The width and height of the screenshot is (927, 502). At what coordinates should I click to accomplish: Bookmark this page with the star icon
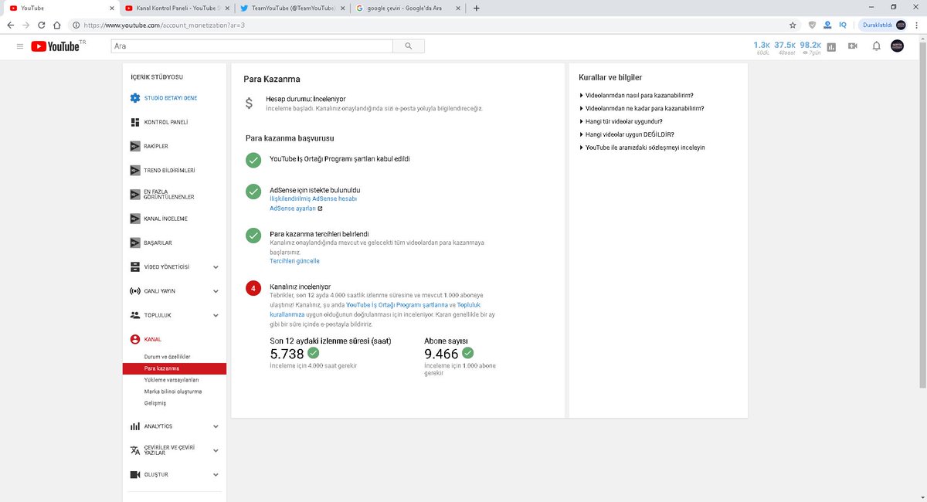click(793, 25)
